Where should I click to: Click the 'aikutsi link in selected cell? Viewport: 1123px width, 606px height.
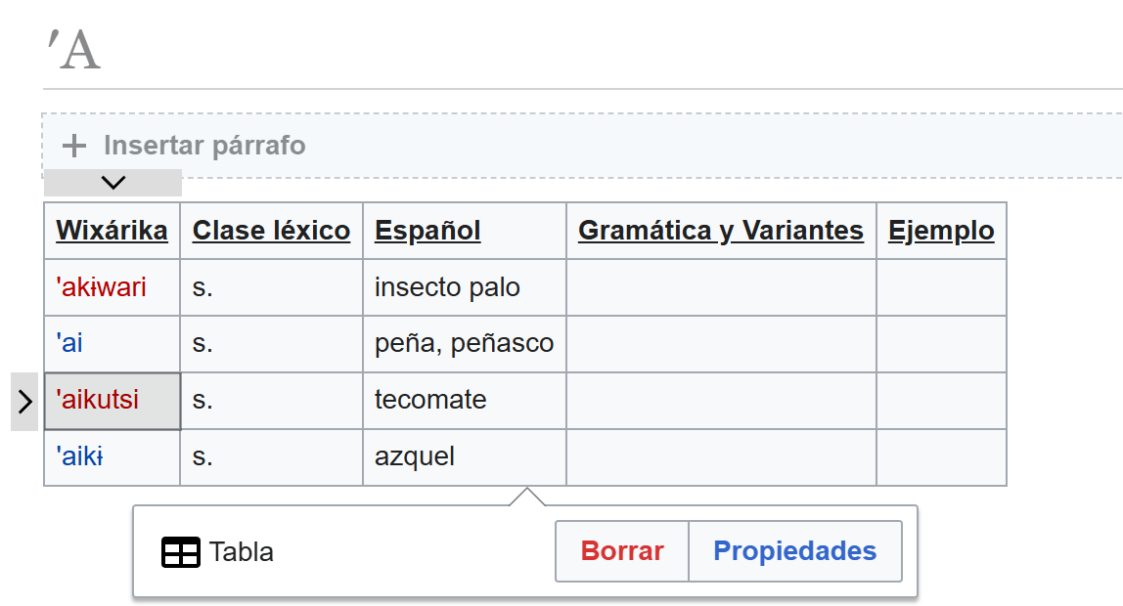point(98,401)
